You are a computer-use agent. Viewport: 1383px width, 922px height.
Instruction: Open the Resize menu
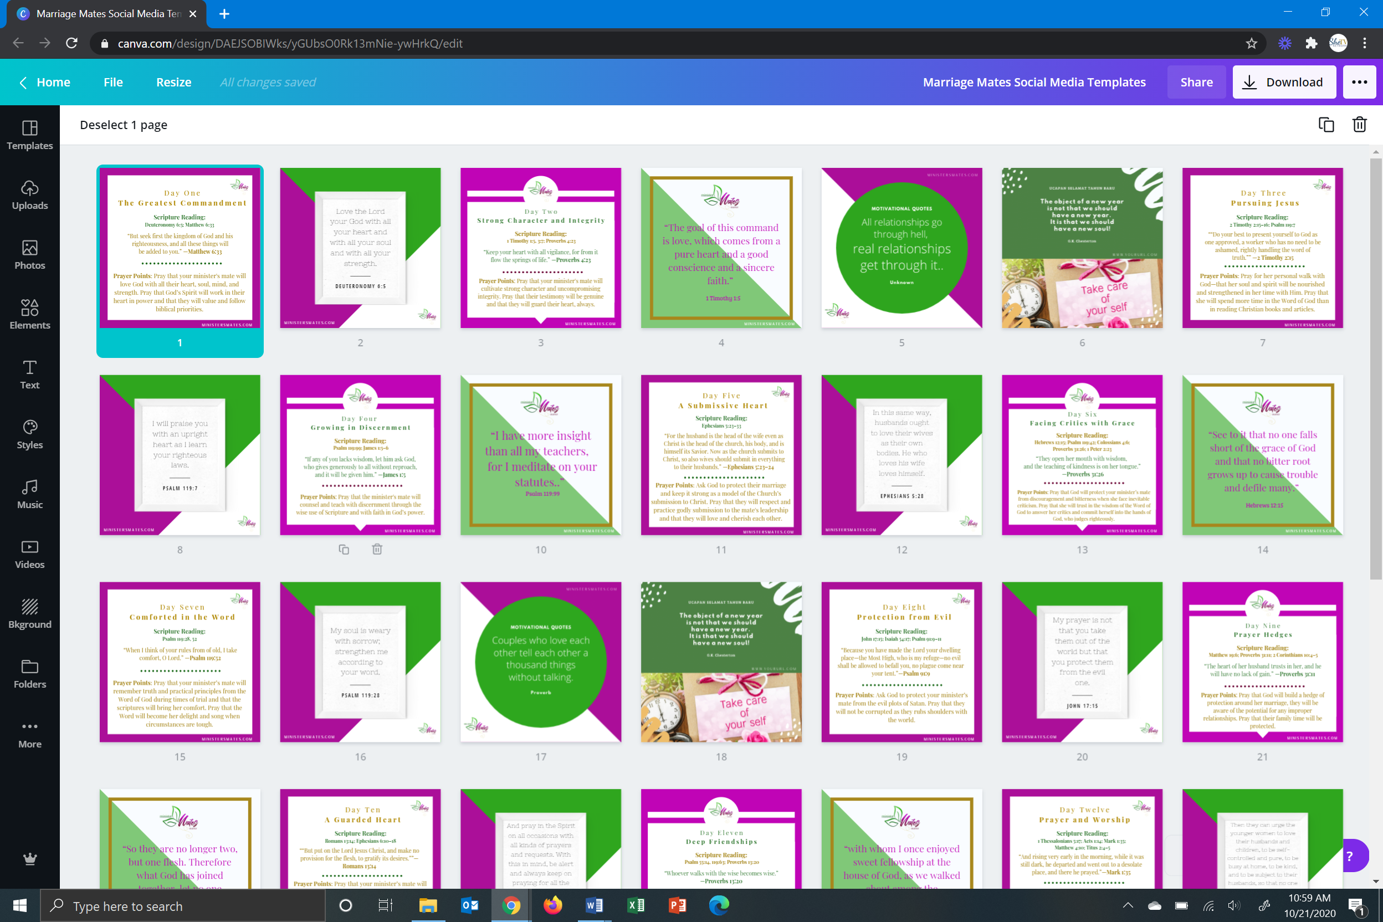click(173, 83)
